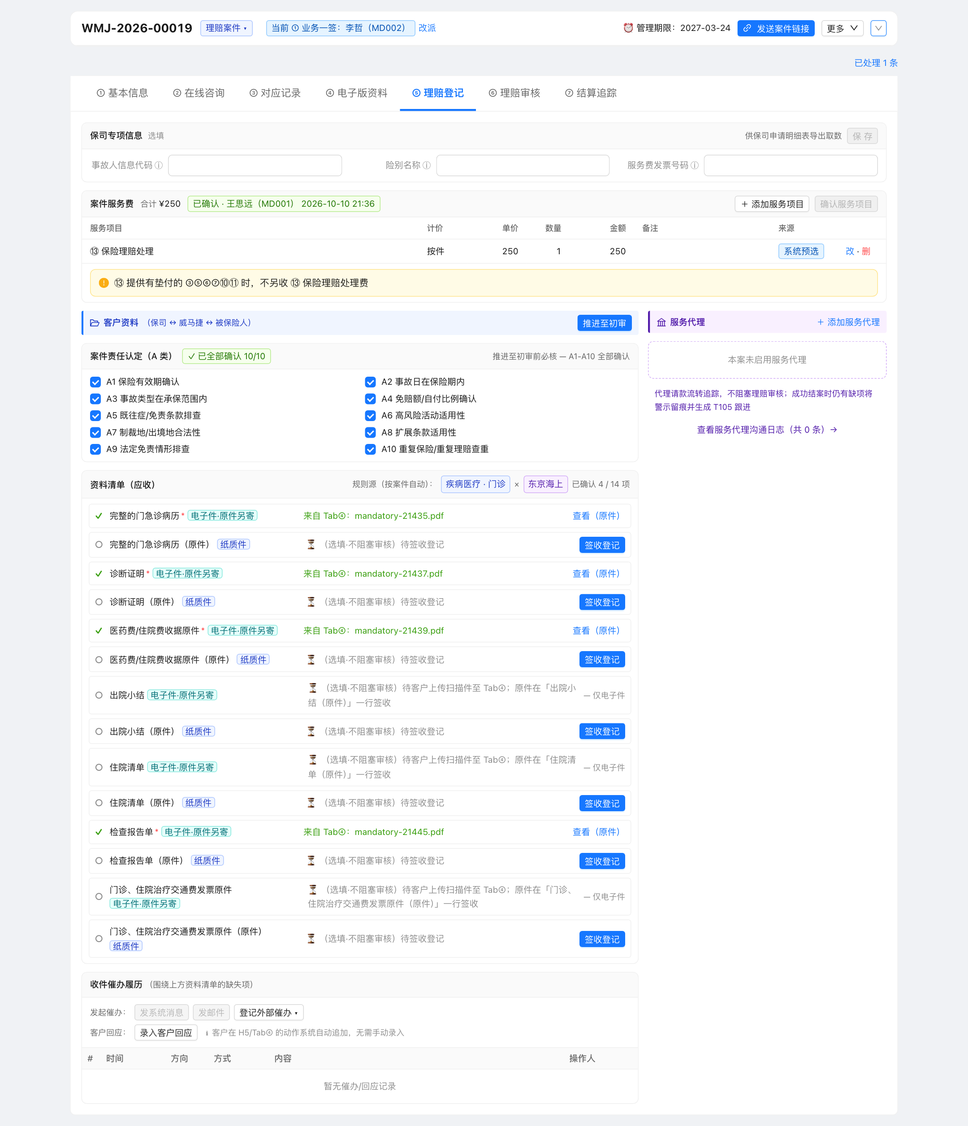Expand the chevron button beside 更多
This screenshot has height=1126, width=968.
(878, 28)
